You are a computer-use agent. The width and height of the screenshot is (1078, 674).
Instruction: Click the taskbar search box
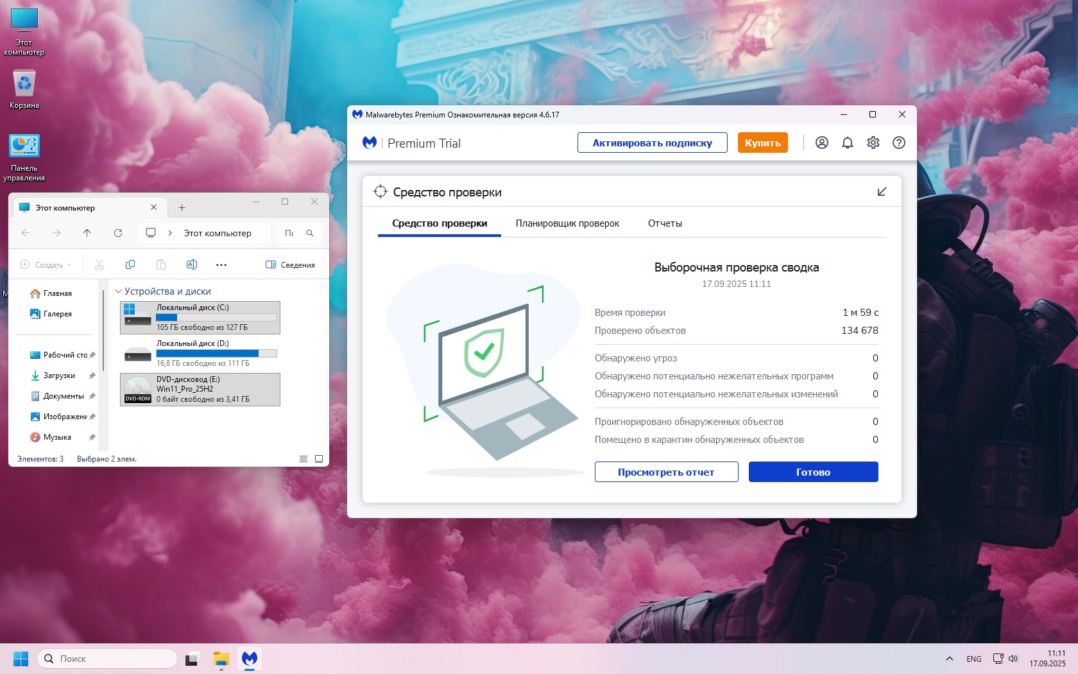coord(107,659)
